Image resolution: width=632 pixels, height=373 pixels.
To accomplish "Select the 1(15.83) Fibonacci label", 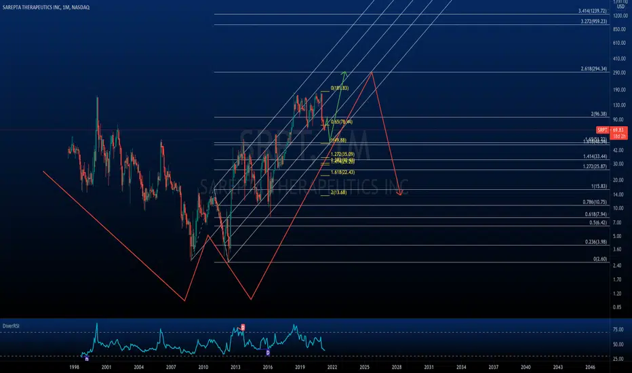I will pyautogui.click(x=599, y=186).
